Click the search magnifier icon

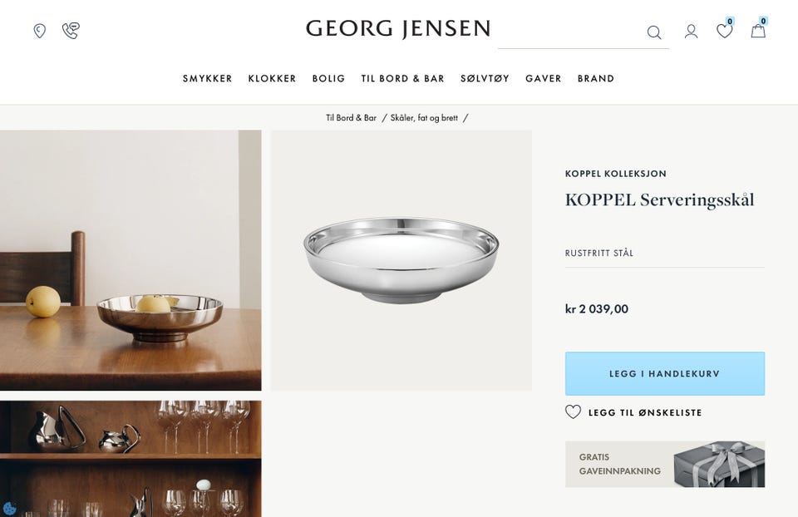click(654, 32)
